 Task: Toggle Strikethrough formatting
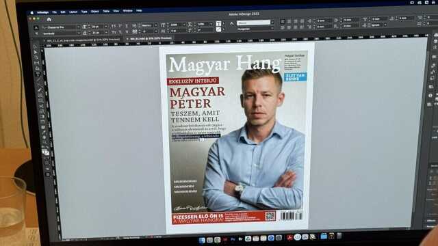(127, 32)
